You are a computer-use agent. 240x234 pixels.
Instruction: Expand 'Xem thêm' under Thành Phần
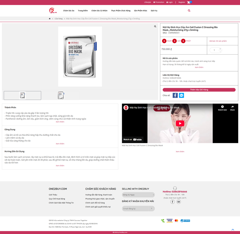pyautogui.click(x=60, y=122)
